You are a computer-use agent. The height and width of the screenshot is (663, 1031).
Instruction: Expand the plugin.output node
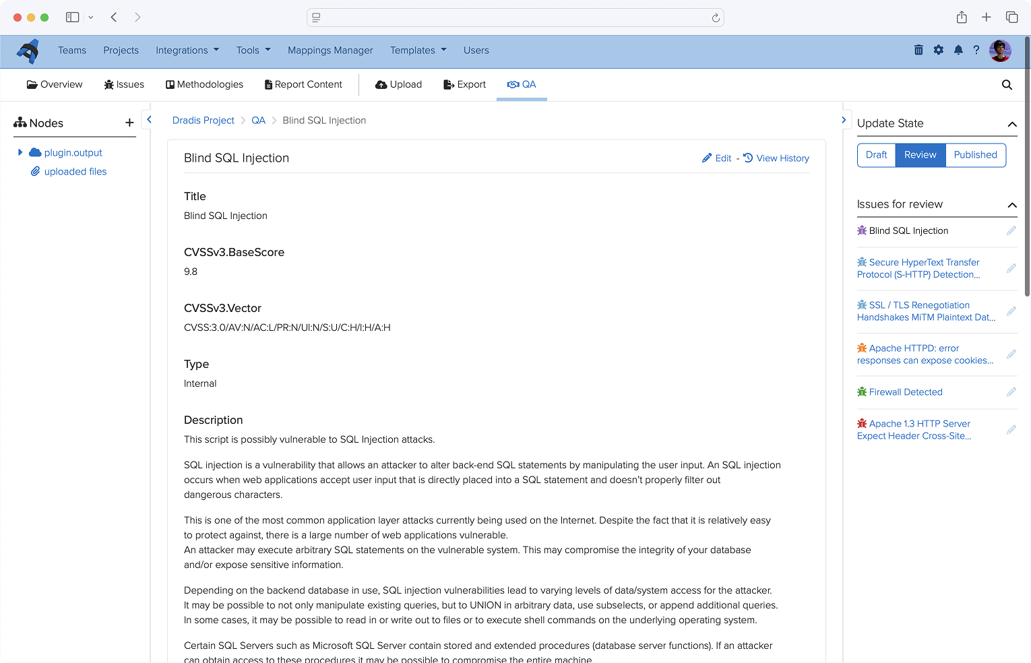20,152
